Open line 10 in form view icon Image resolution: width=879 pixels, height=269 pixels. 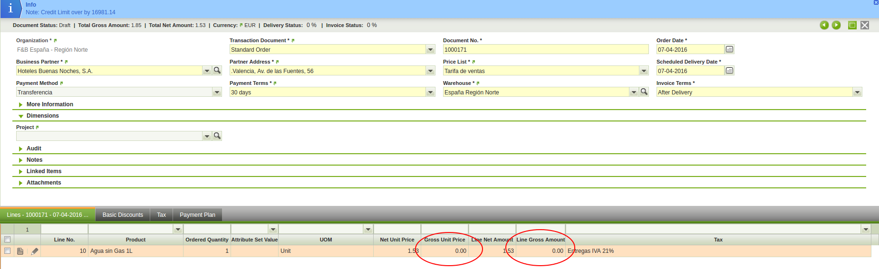[x=20, y=251]
